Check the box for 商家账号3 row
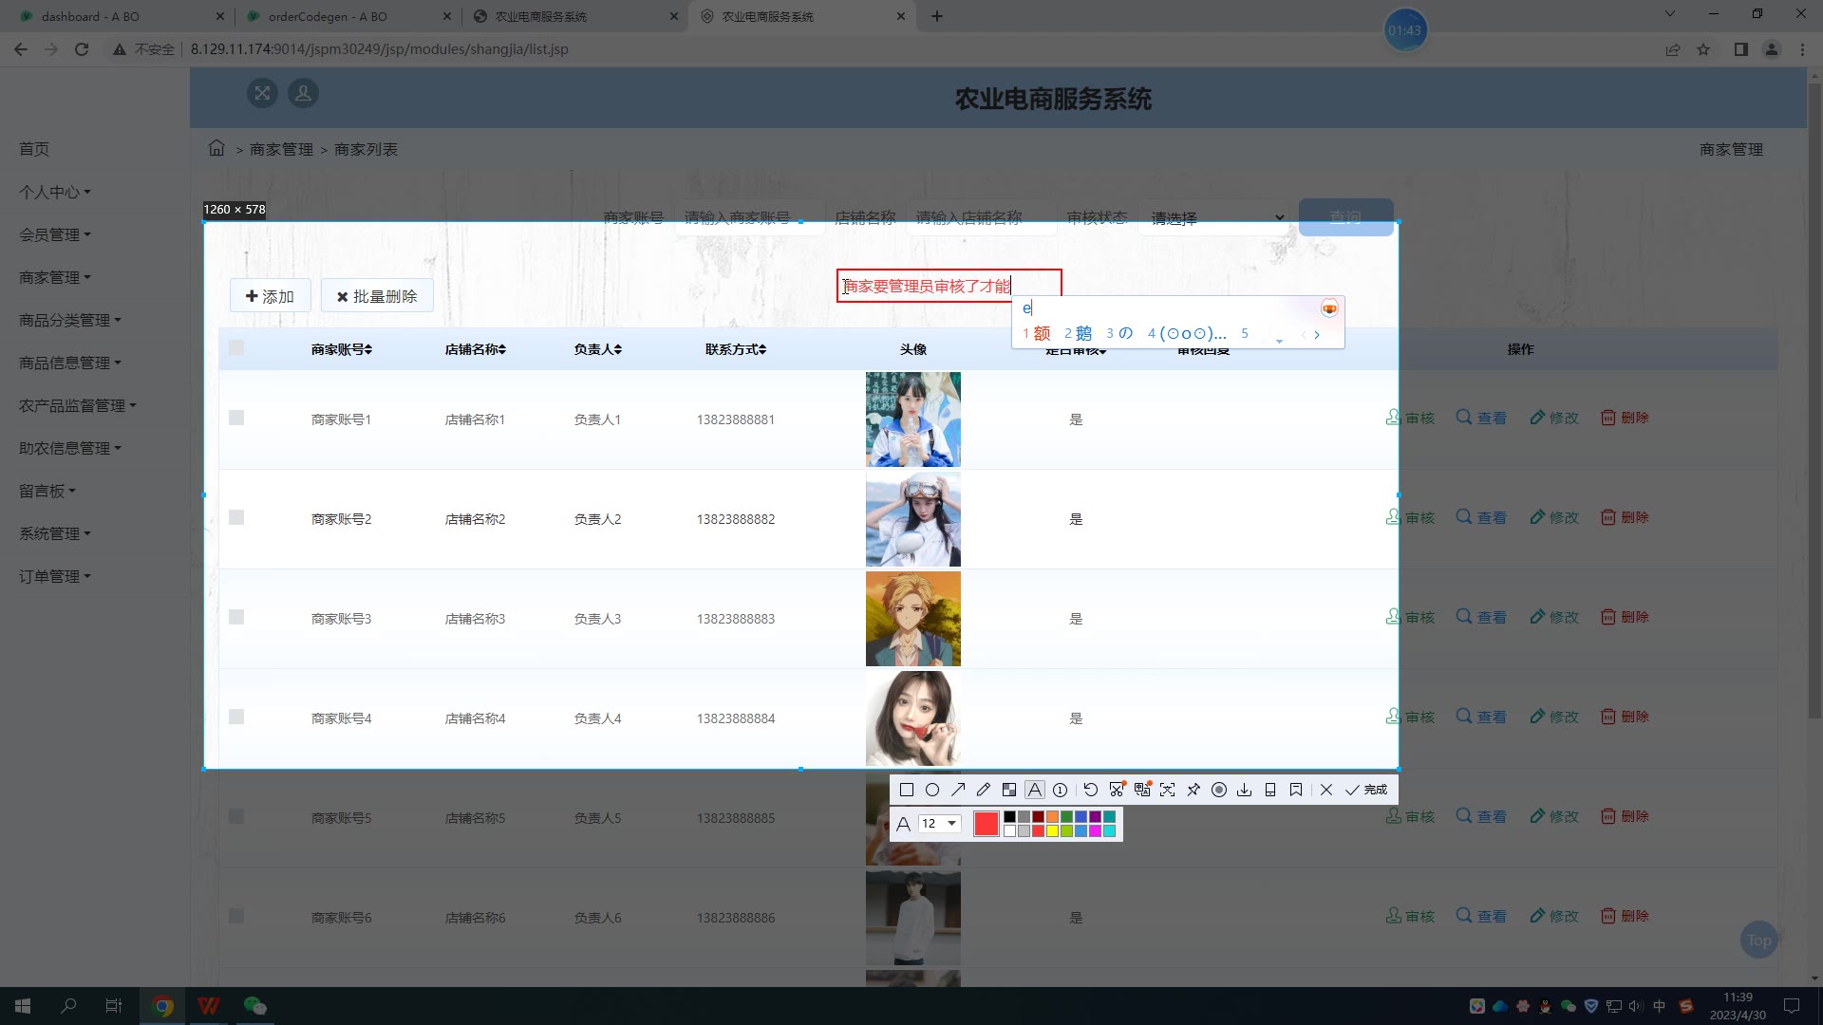The image size is (1823, 1025). coord(236,618)
